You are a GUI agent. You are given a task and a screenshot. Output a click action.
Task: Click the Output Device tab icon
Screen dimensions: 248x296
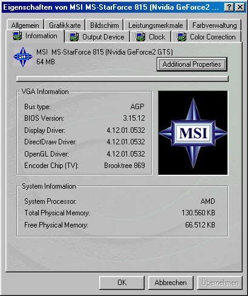(74, 37)
